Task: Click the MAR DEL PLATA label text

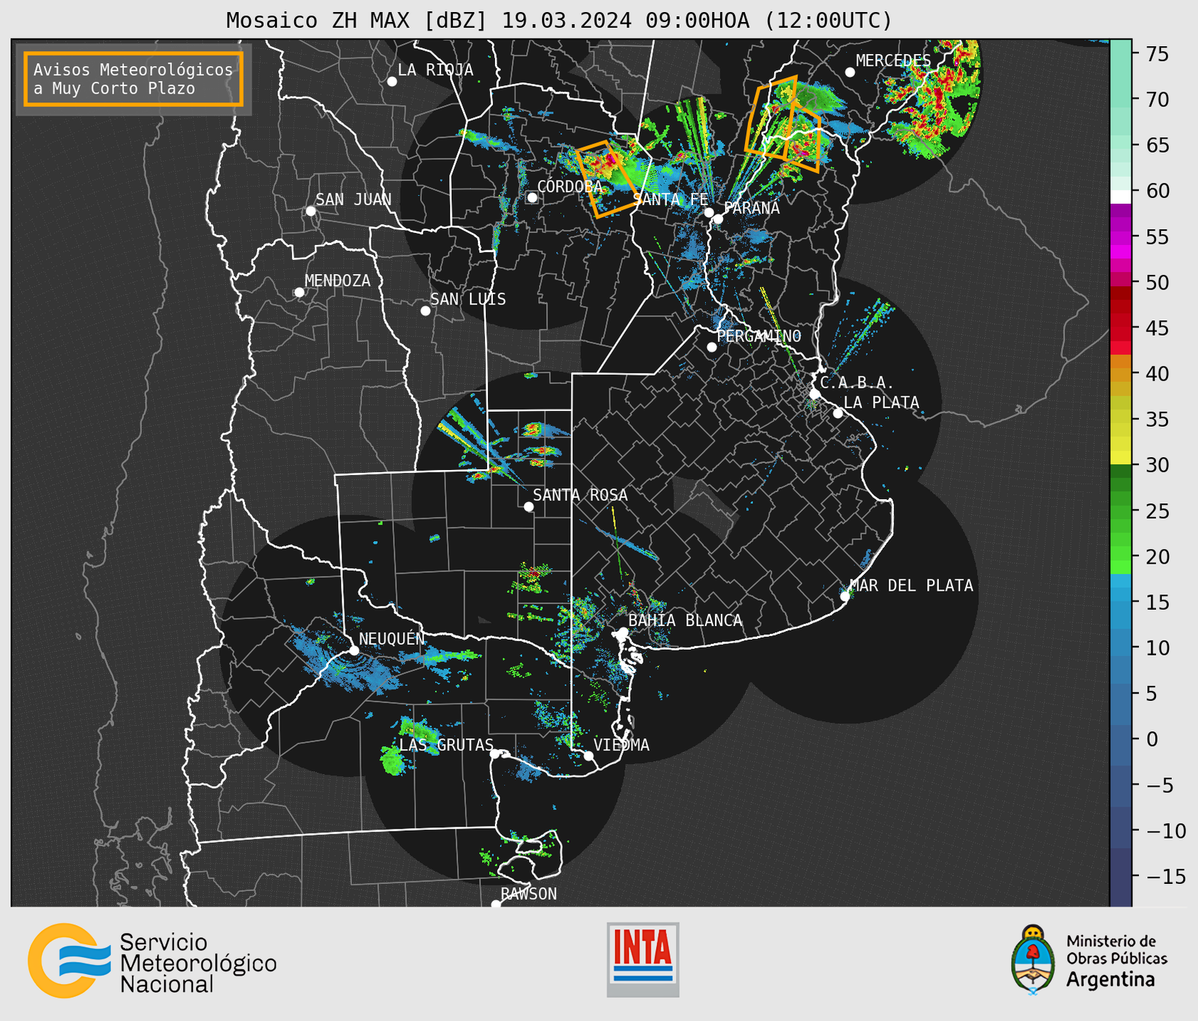Action: pyautogui.click(x=912, y=586)
